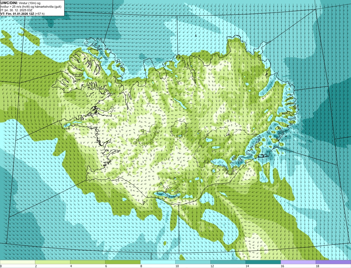This screenshot has height=268, width=351.
Task: Click the 'hviður > 25 m/s (hvítt)' description line
Action: point(31,7)
